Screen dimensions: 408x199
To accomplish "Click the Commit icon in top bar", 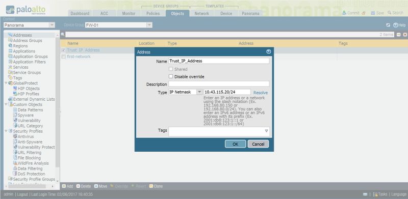I will point(344,13).
